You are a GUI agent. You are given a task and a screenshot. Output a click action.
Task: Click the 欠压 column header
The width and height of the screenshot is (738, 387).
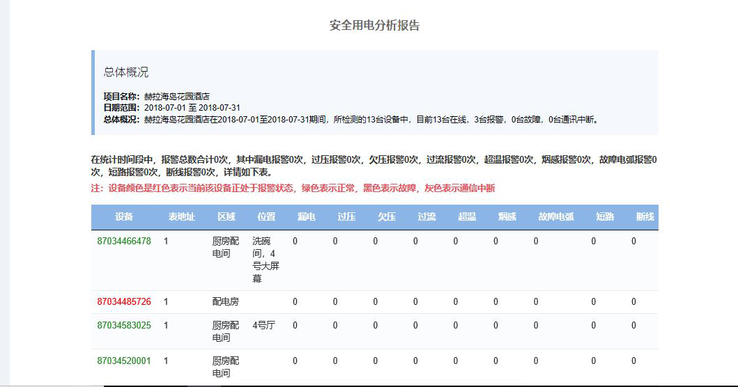[387, 217]
